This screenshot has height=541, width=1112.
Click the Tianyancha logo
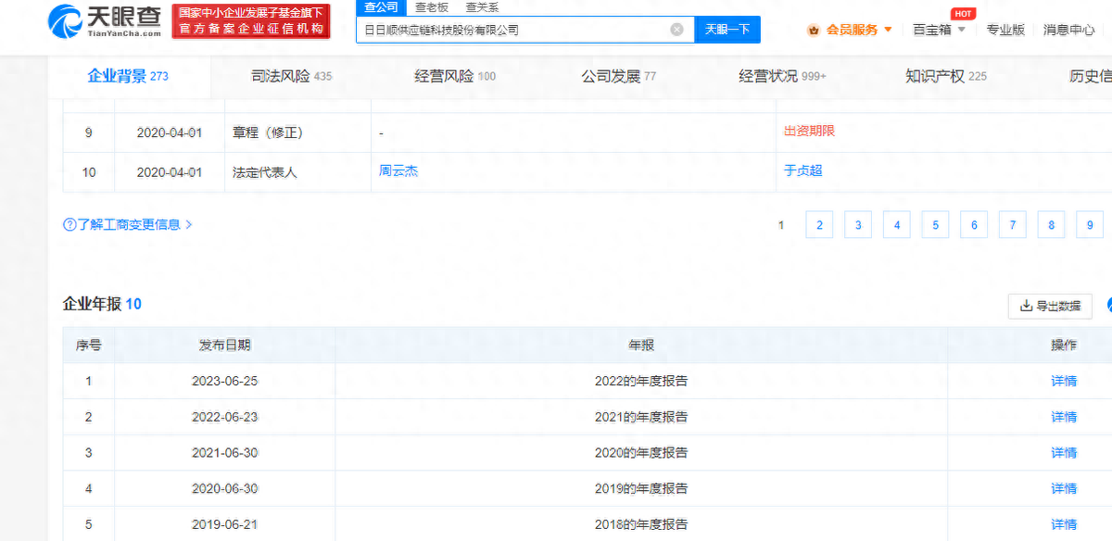pyautogui.click(x=105, y=20)
